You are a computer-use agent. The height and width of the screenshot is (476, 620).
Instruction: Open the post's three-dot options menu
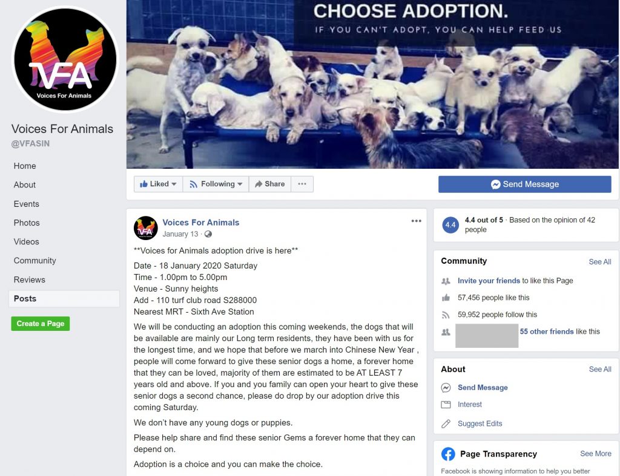click(416, 221)
